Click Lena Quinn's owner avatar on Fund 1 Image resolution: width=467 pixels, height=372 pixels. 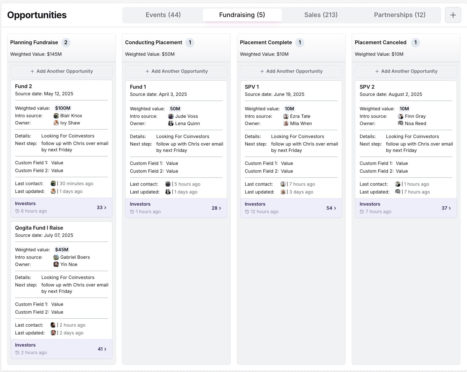(x=171, y=124)
